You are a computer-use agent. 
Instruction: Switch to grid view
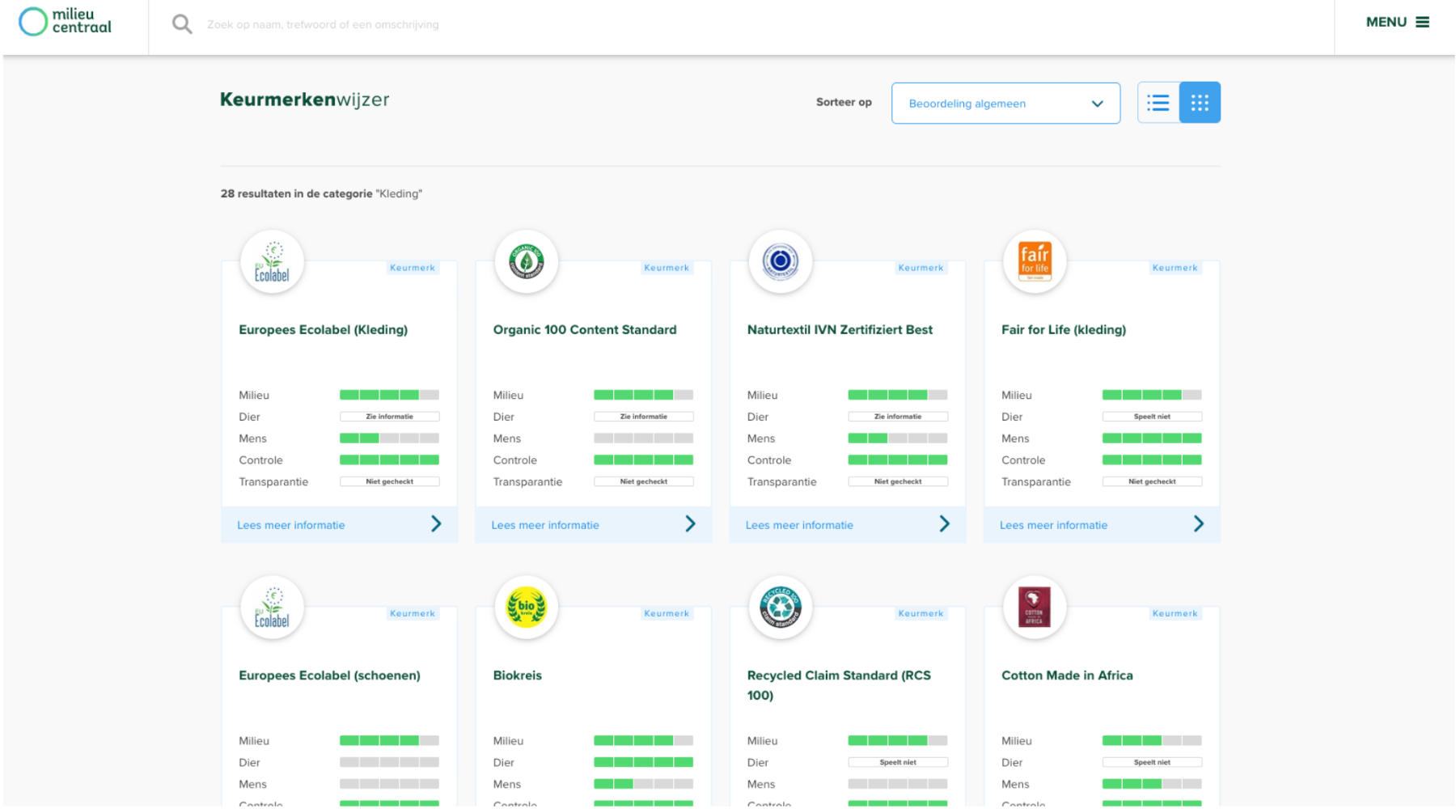point(1200,103)
